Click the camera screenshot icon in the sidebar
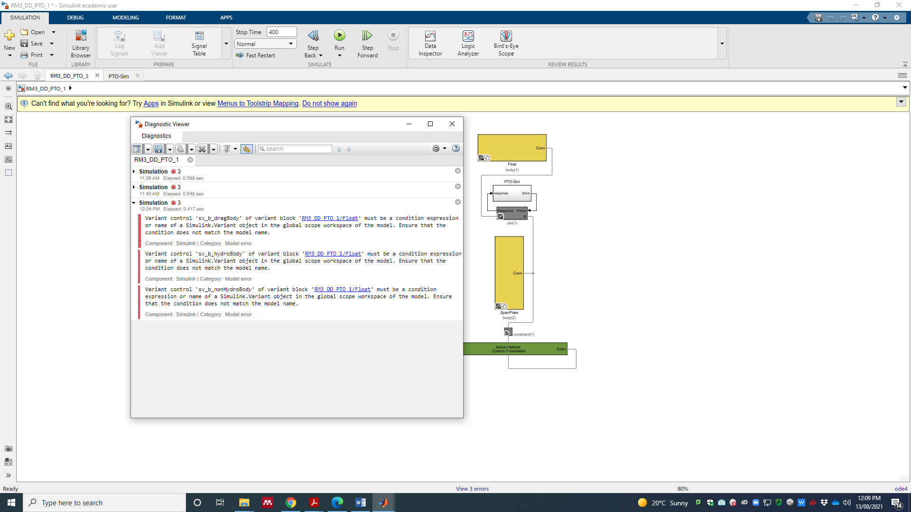 [x=8, y=448]
